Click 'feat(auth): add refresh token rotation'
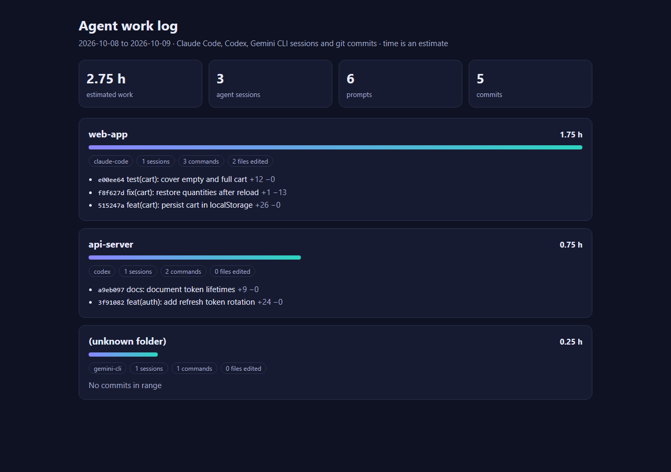Screen dimensions: 671x472 click(x=191, y=302)
